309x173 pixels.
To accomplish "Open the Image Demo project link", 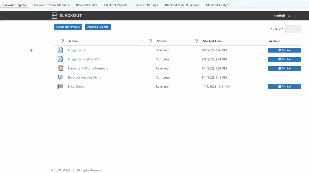I will pyautogui.click(x=77, y=50).
